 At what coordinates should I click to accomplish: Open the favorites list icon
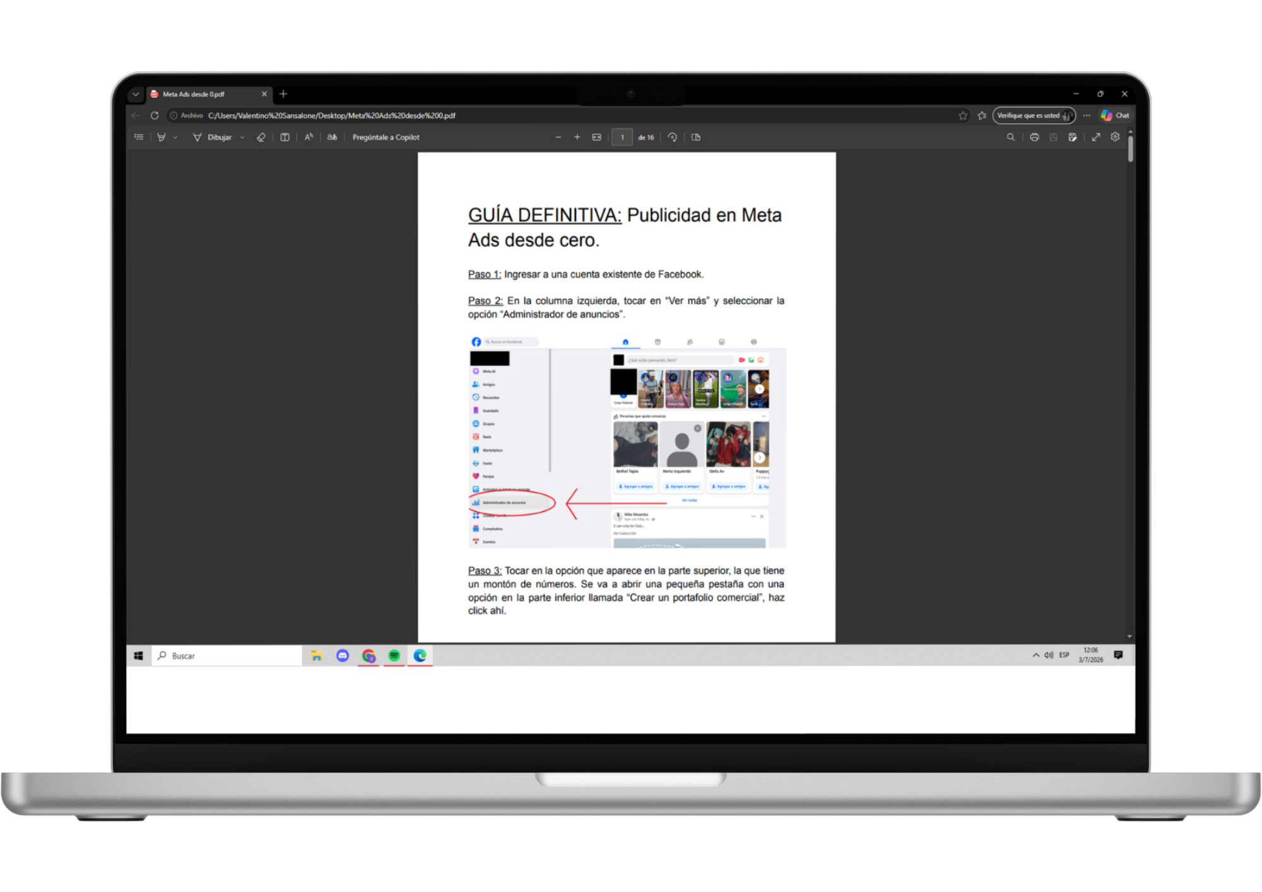[x=982, y=115]
